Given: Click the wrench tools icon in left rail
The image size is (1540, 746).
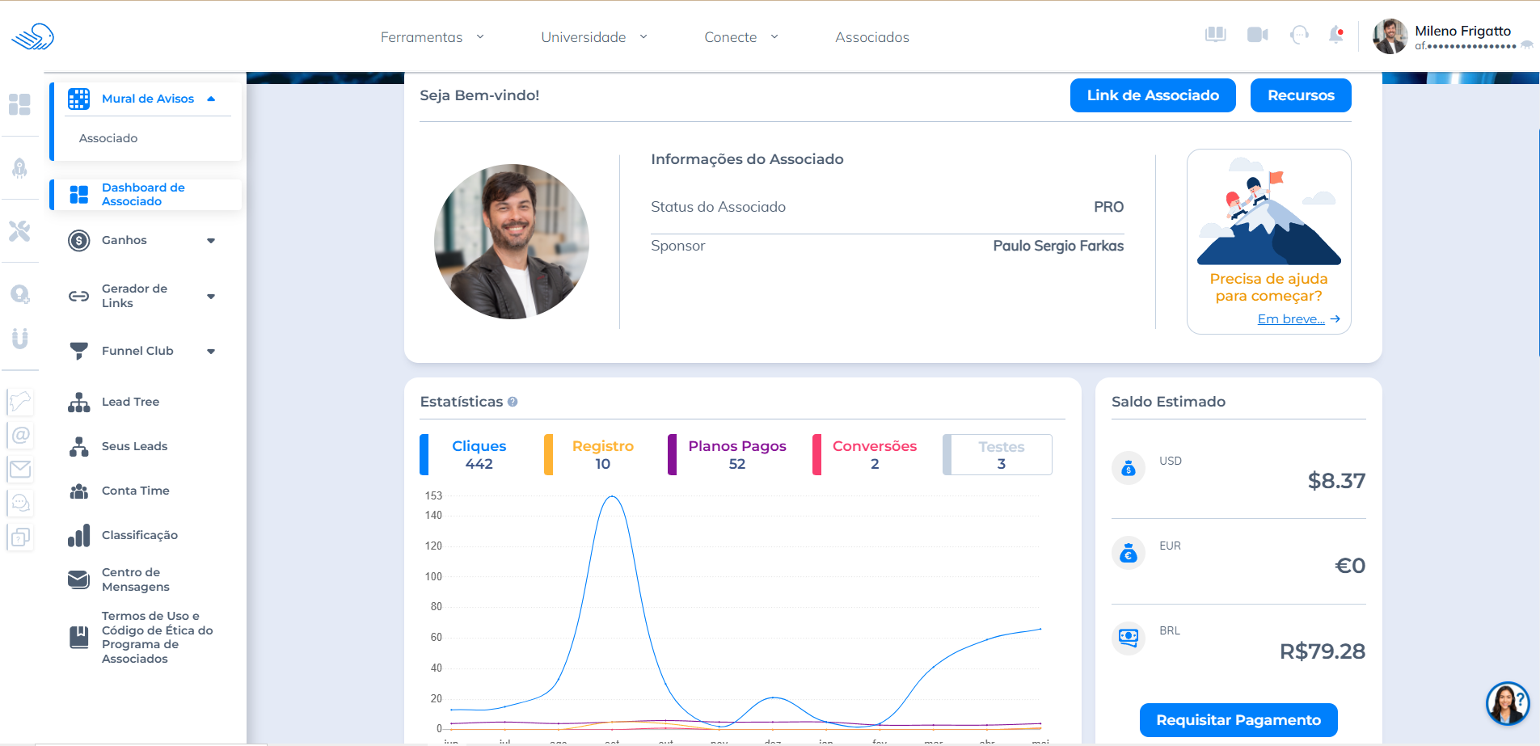Looking at the screenshot, I should pyautogui.click(x=19, y=231).
